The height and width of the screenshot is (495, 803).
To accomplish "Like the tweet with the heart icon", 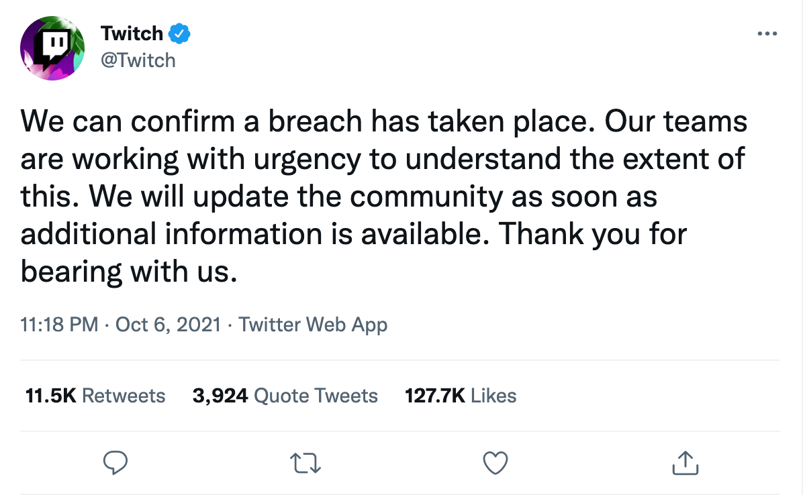I will pyautogui.click(x=495, y=463).
